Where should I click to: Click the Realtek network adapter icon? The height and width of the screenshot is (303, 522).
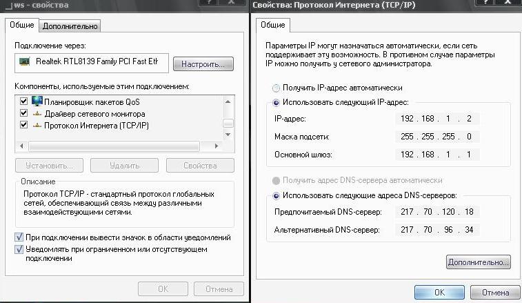click(24, 61)
